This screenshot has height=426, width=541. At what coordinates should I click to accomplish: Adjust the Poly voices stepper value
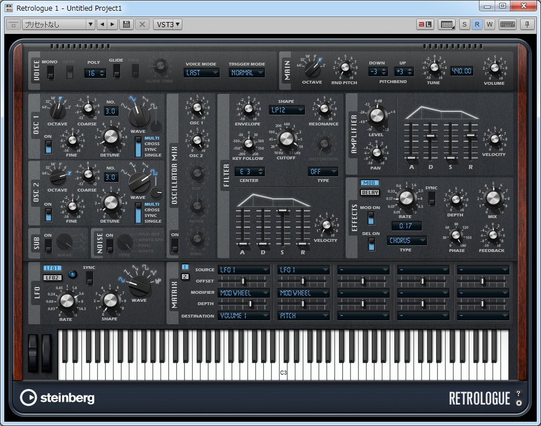(x=95, y=73)
